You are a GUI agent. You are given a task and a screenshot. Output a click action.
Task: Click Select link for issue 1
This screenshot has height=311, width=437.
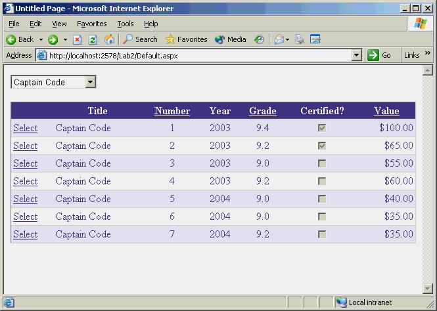pos(26,128)
